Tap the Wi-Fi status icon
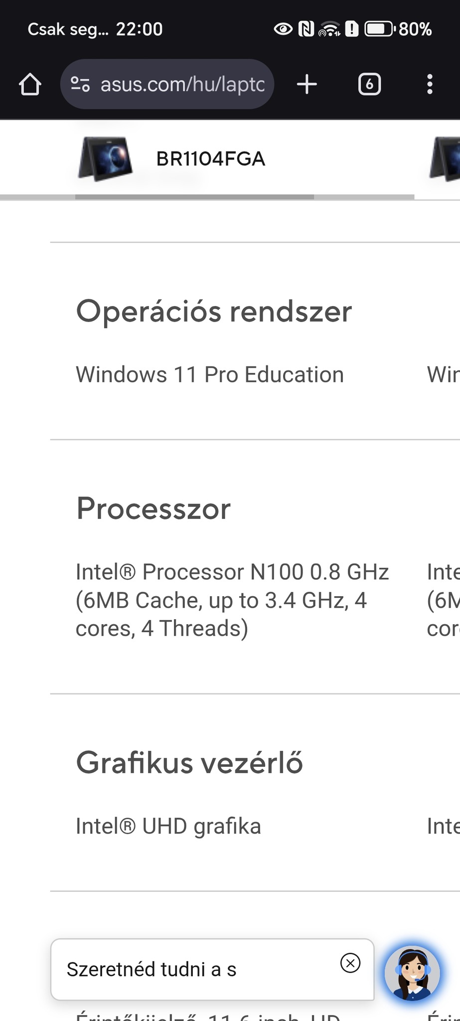 tap(329, 29)
